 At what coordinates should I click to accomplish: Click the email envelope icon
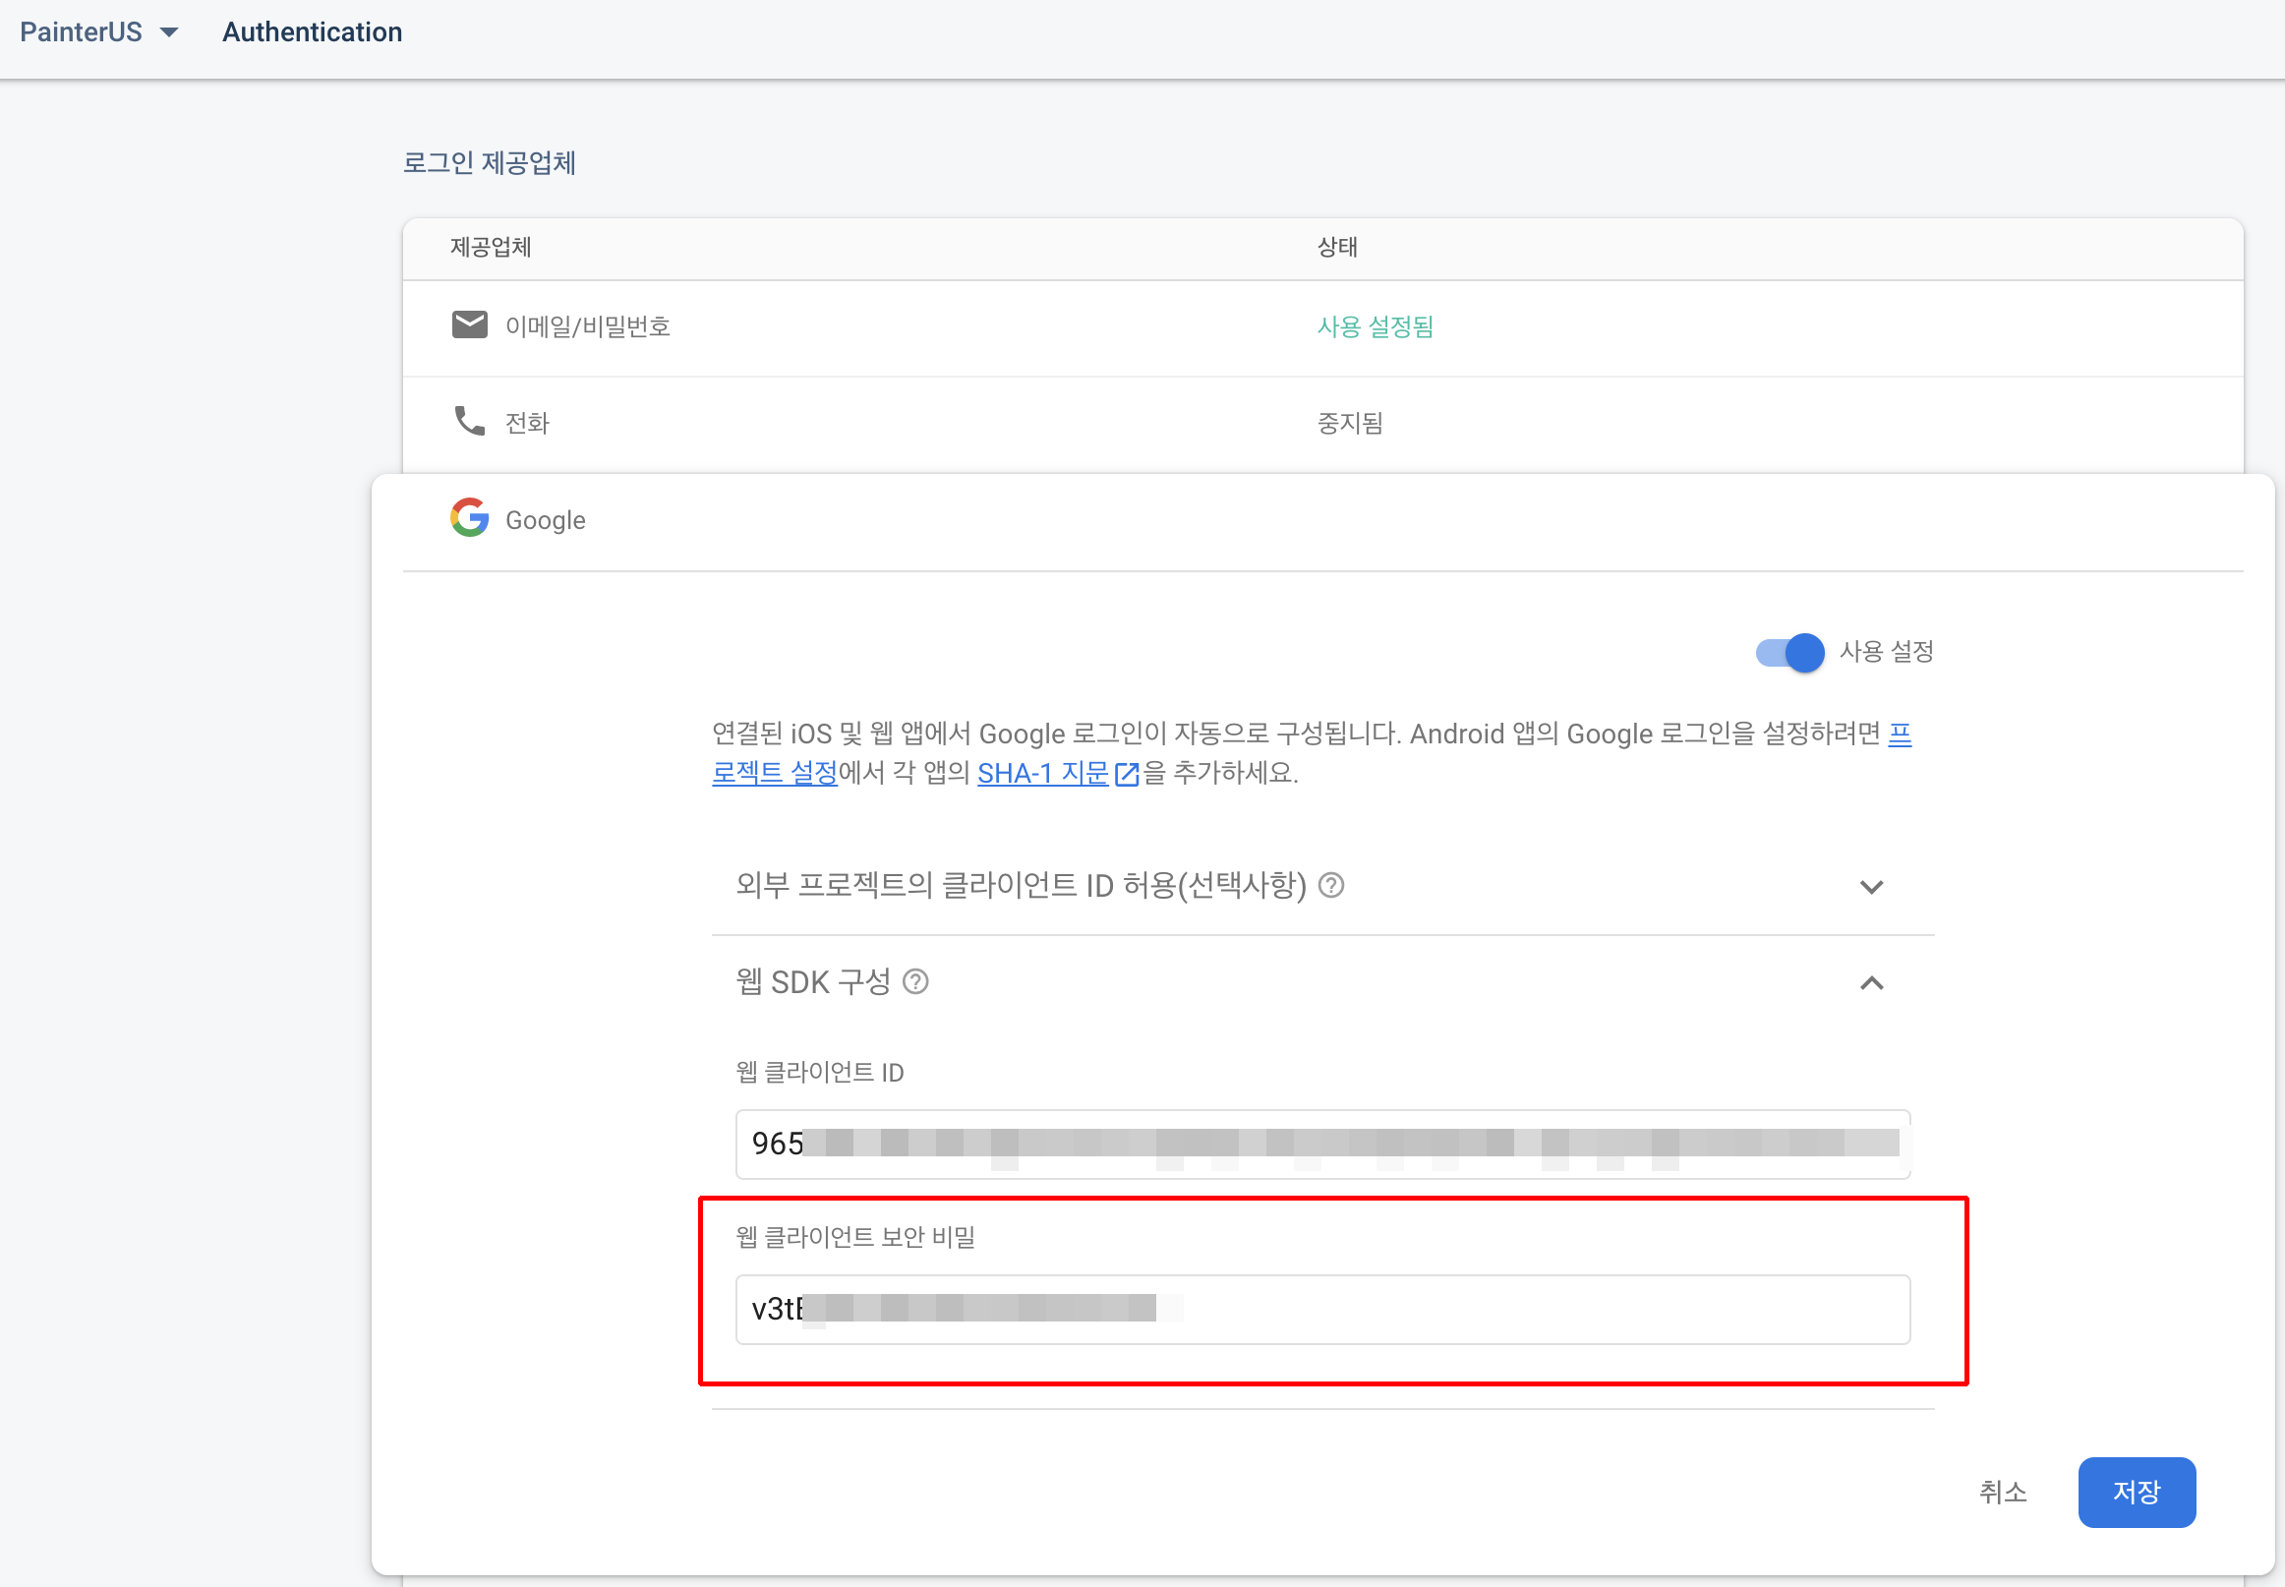469,325
